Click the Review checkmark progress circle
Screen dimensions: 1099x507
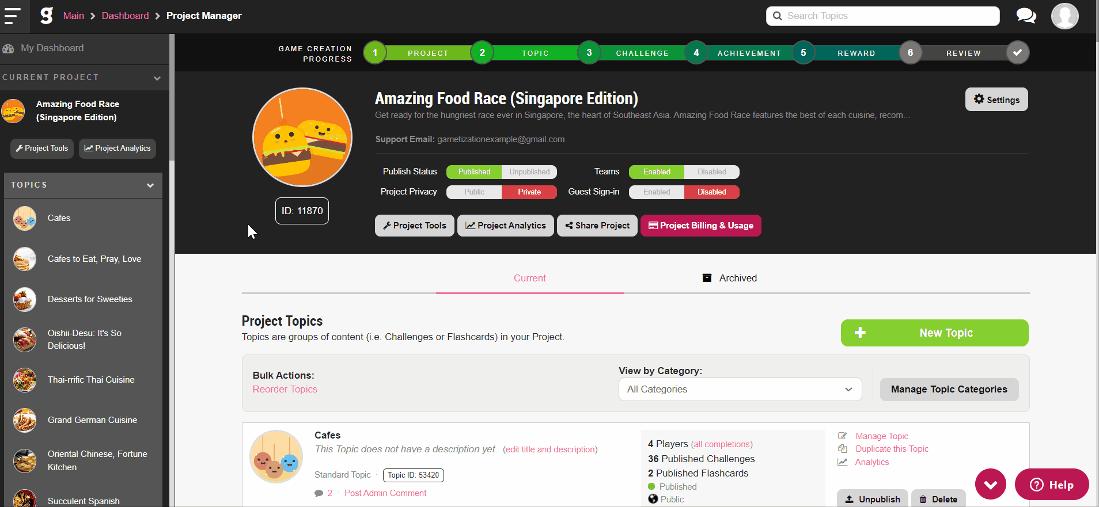coord(1018,52)
